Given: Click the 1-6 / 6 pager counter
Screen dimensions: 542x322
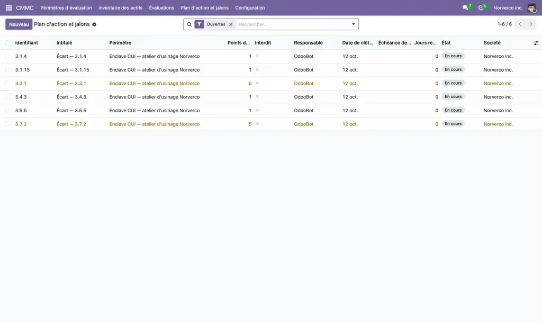Looking at the screenshot, I should [504, 24].
